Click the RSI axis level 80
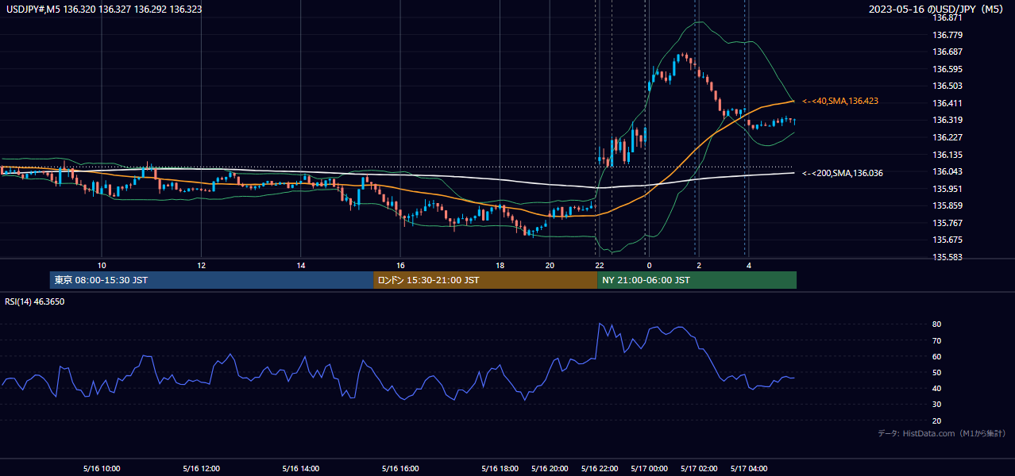The image size is (1015, 476). (937, 324)
